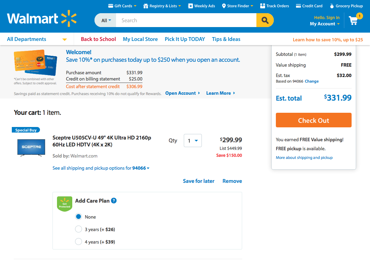Click the yellow search magnifier button
Viewport: 370px width, 263px height.
[265, 20]
